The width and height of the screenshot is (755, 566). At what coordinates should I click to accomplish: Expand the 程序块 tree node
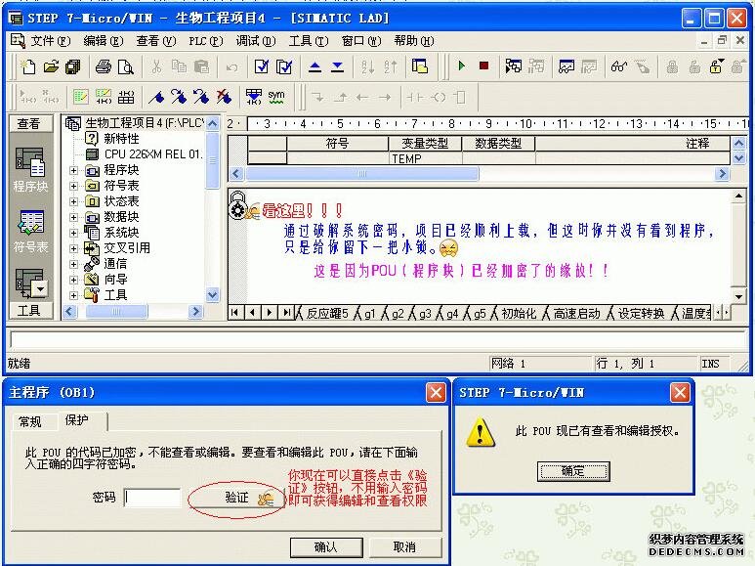(73, 170)
